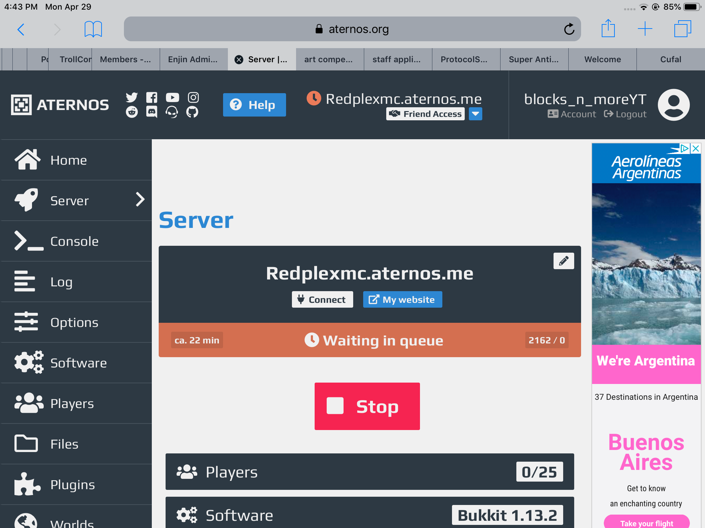This screenshot has width=705, height=528.
Task: Edit server address with pencil icon
Action: tap(564, 261)
